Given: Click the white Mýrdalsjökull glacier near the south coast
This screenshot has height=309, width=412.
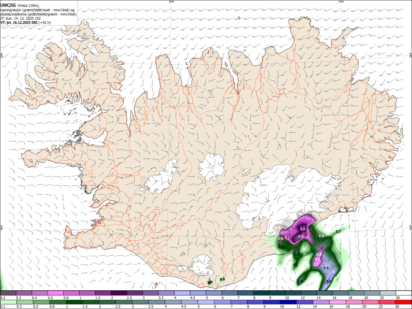Looking at the screenshot, I should [201, 266].
